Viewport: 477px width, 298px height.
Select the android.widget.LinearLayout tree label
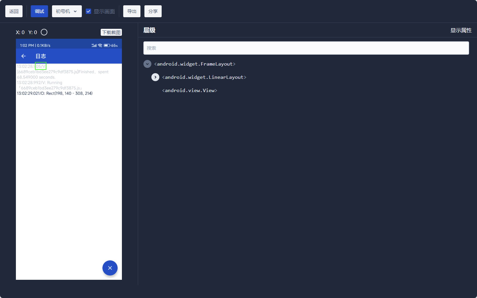click(x=204, y=77)
